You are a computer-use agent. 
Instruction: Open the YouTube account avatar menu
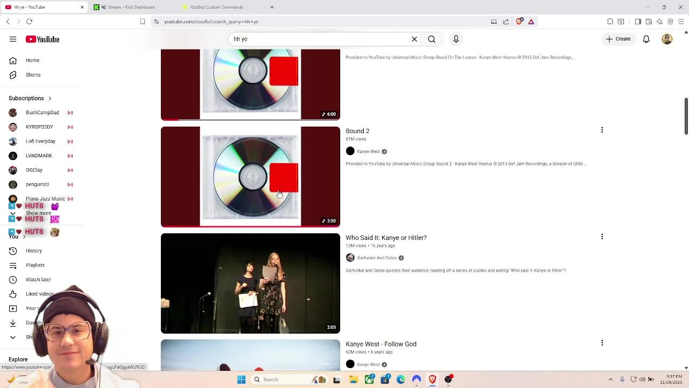(x=667, y=39)
